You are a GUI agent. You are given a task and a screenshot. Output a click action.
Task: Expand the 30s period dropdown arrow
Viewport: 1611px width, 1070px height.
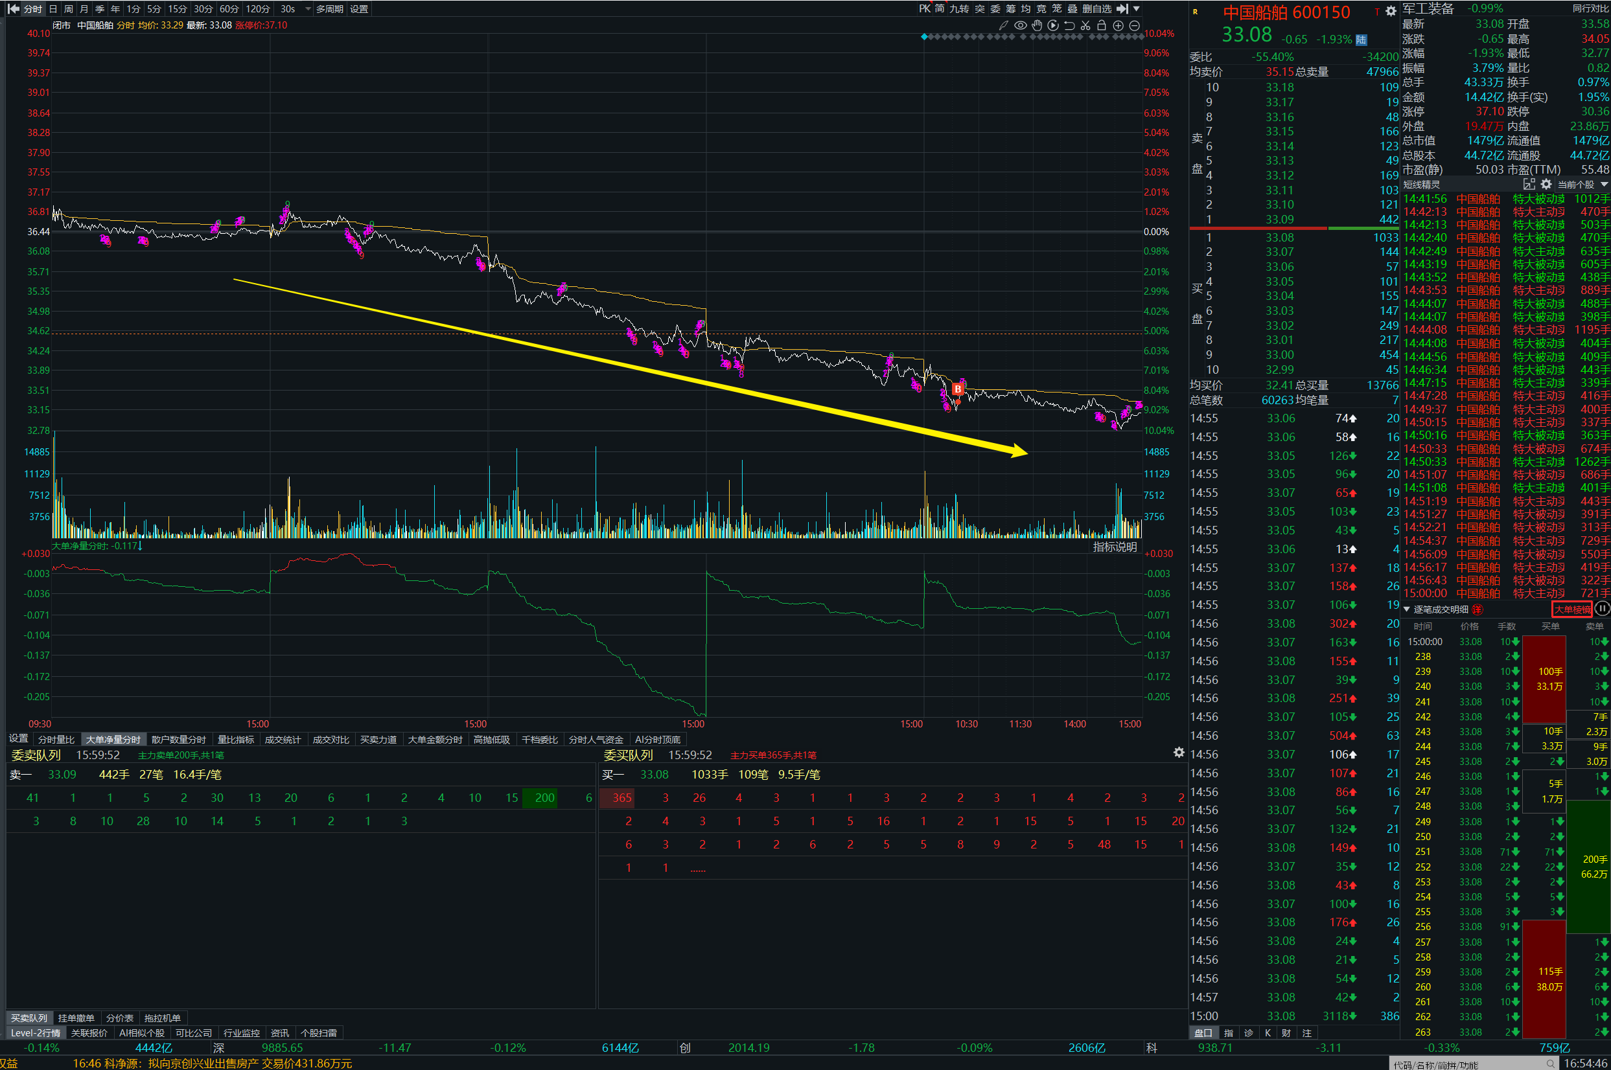(308, 9)
